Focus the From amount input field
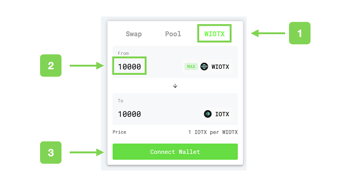The image size is (342, 193). coord(129,66)
